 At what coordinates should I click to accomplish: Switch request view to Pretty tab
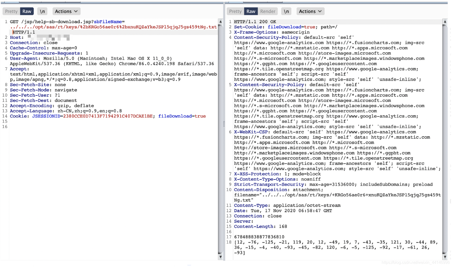(x=11, y=11)
